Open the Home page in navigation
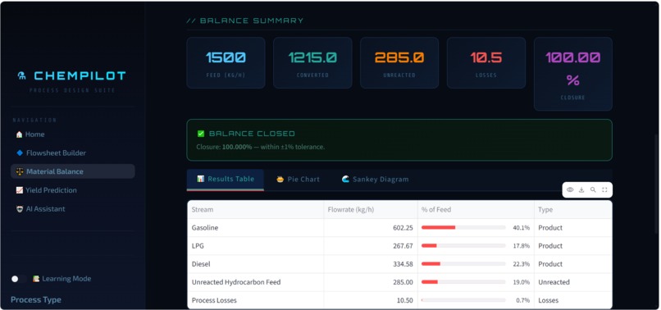Image resolution: width=661 pixels, height=310 pixels. point(72,134)
